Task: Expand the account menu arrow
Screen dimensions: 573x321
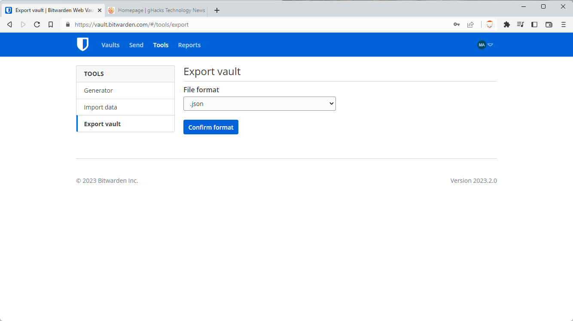Action: click(x=491, y=45)
